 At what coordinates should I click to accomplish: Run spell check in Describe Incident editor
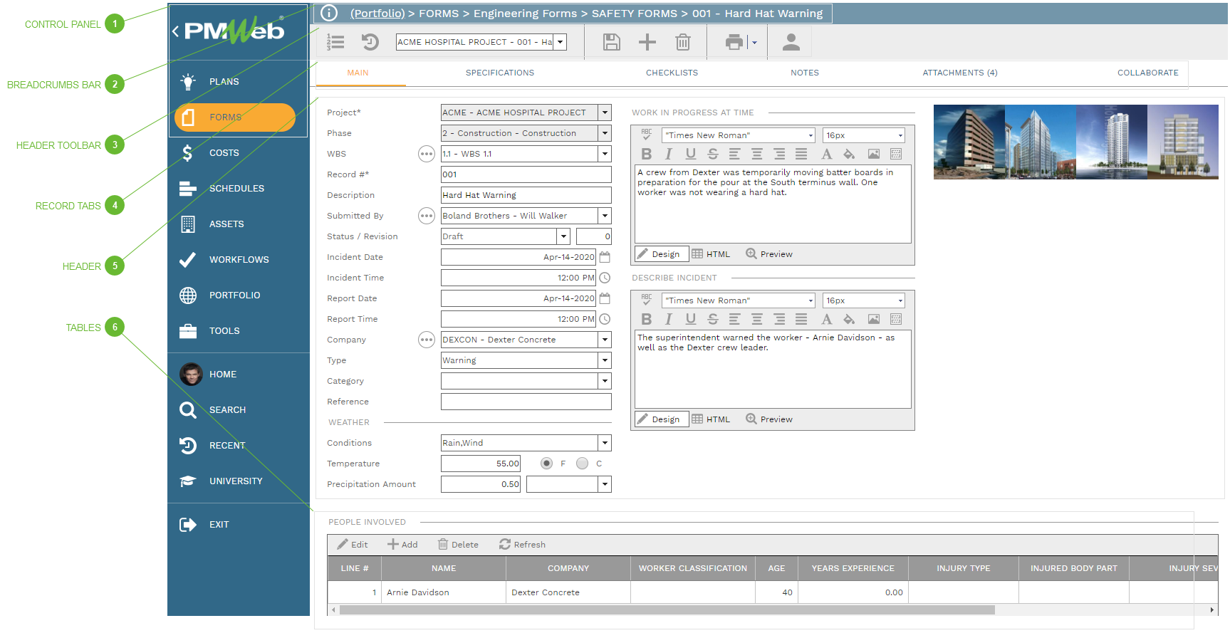point(646,299)
